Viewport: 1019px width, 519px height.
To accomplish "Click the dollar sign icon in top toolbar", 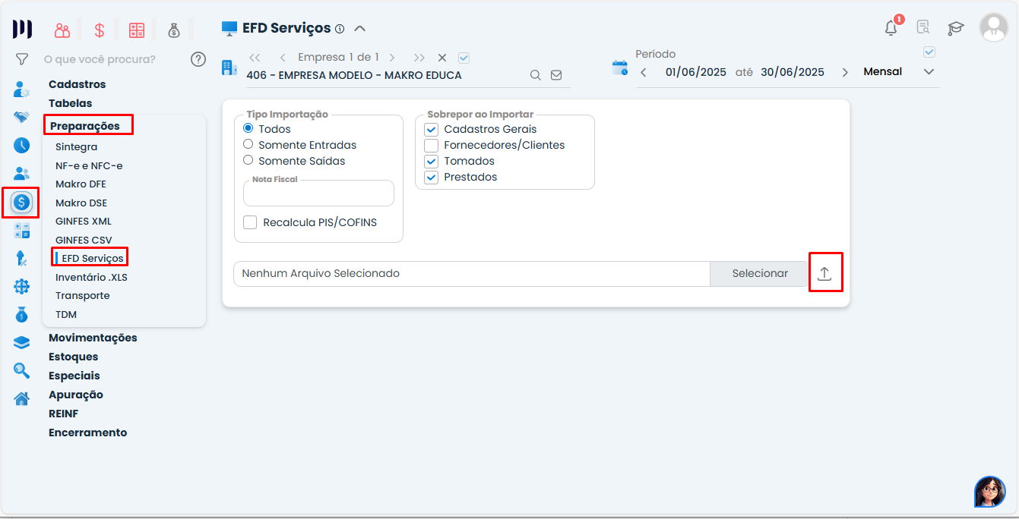I will point(100,30).
